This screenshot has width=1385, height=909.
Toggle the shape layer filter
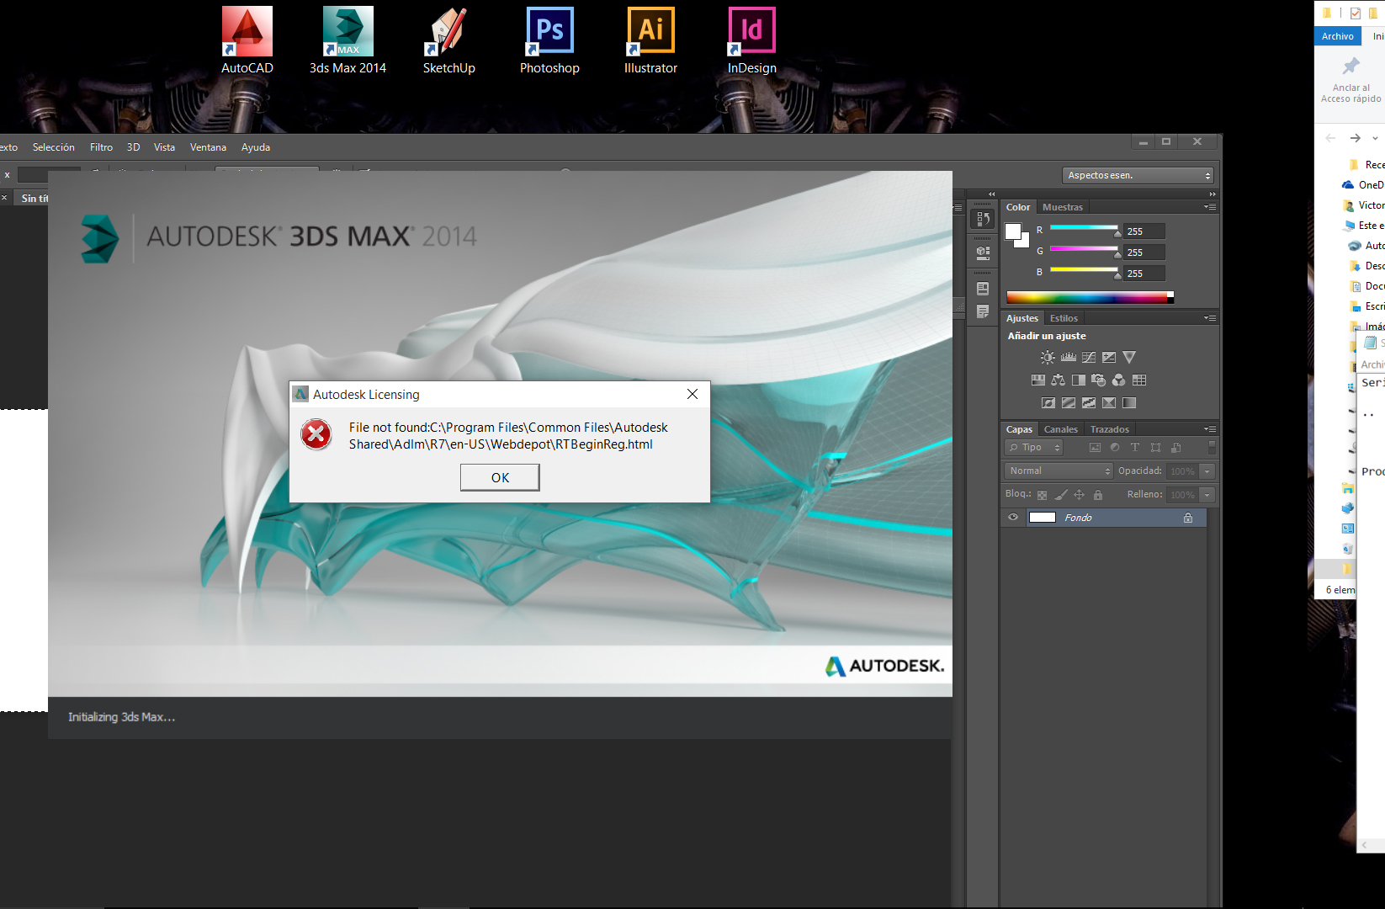click(x=1155, y=448)
